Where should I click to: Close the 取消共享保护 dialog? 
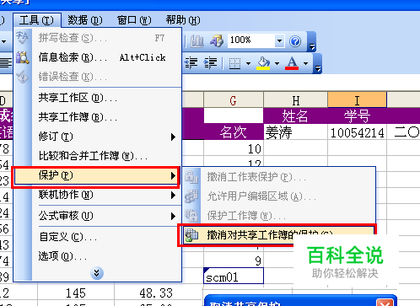point(385,303)
